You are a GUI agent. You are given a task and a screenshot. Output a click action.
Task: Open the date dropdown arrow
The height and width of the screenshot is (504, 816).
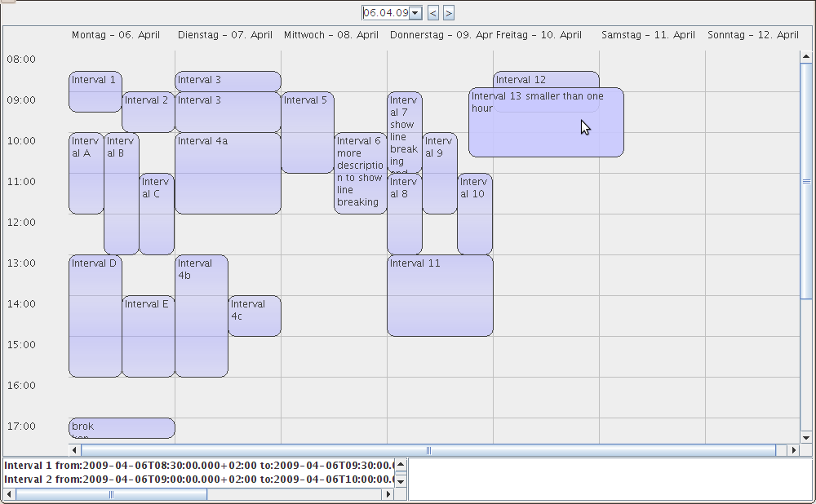[415, 12]
